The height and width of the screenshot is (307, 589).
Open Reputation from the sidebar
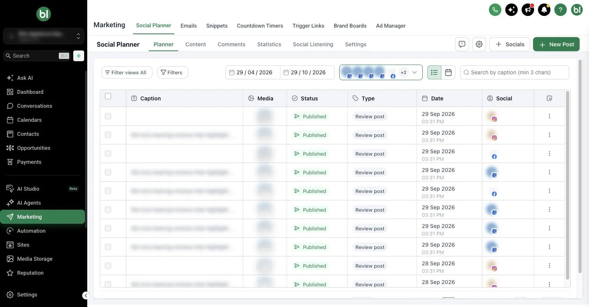point(42,273)
